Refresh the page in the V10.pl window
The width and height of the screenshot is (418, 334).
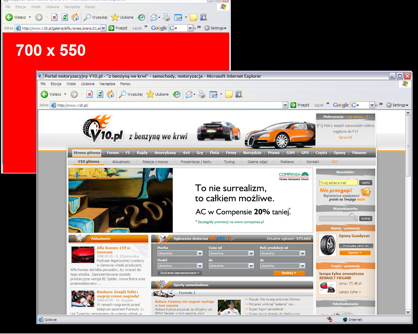(100, 94)
